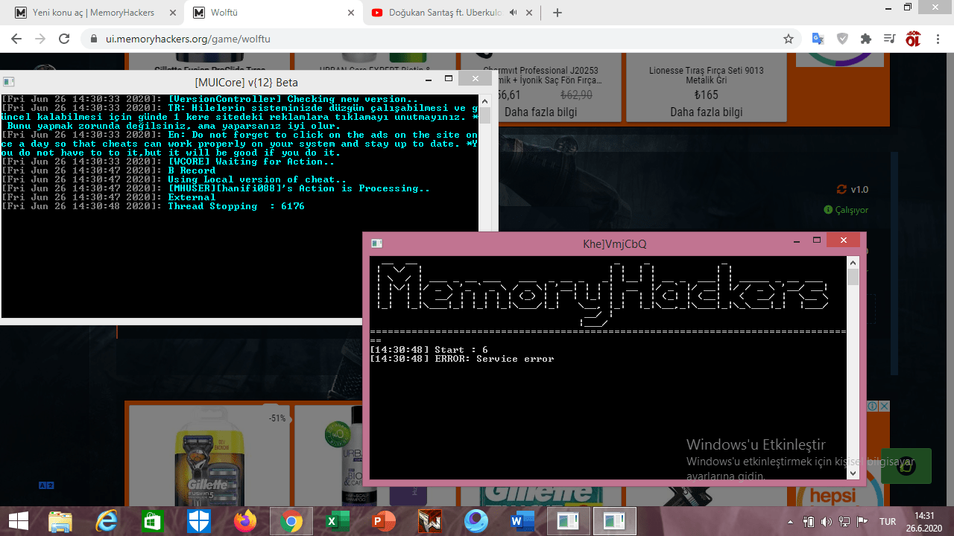The height and width of the screenshot is (536, 954).
Task: Open the Wolfteam game icon in taskbar
Action: (x=430, y=521)
